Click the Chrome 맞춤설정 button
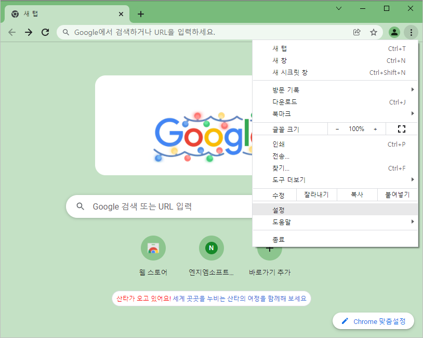Screen dimensions: 423x338 click(373, 321)
